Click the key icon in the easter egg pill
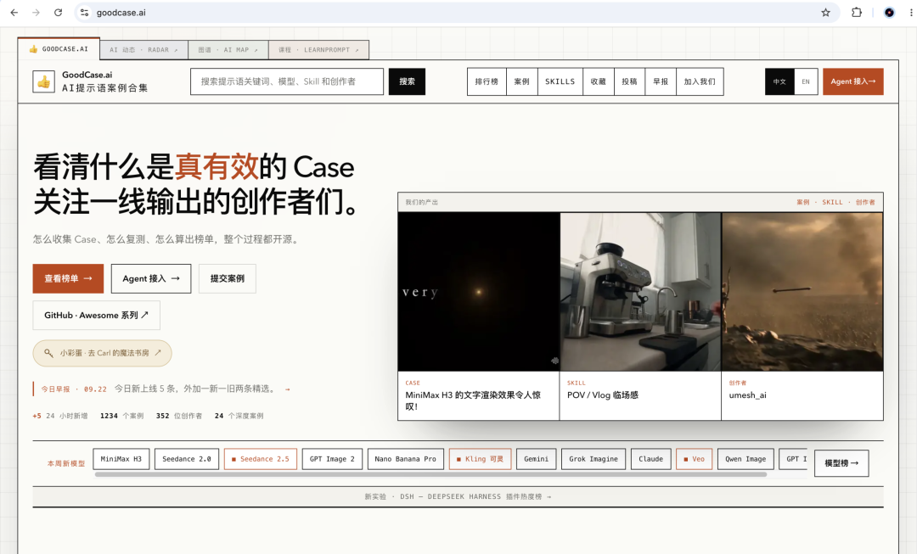 pos(48,353)
